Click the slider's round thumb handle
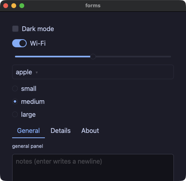The height and width of the screenshot is (181, 186). click(x=93, y=57)
